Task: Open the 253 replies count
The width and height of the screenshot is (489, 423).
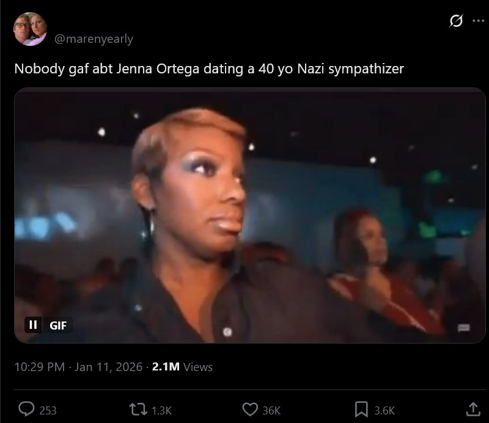Action: 48,411
